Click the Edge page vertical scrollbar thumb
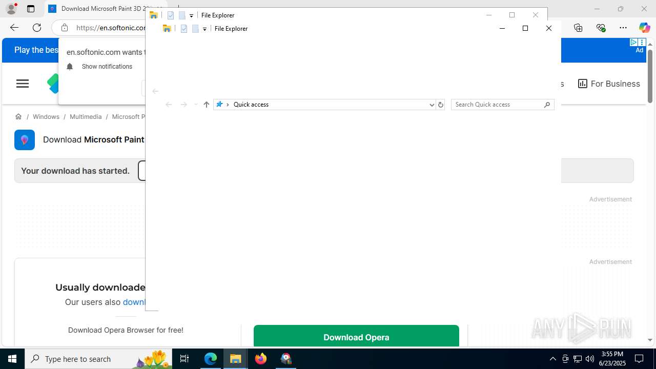 click(650, 76)
